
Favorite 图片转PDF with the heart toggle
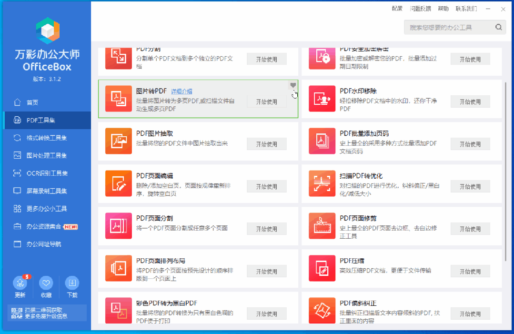coord(293,85)
